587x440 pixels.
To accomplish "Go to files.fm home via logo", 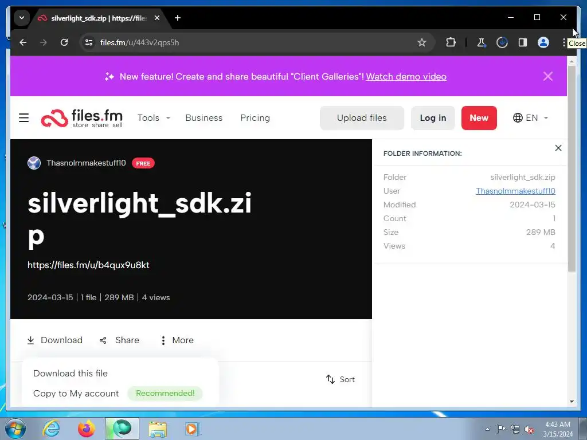I will pyautogui.click(x=82, y=118).
